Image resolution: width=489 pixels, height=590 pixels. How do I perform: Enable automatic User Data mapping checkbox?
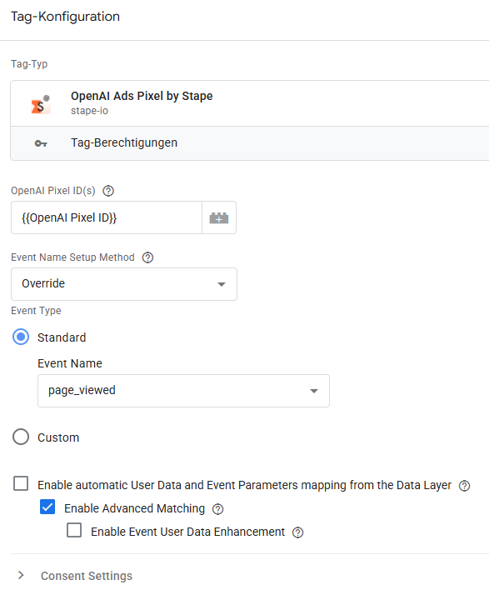(21, 483)
